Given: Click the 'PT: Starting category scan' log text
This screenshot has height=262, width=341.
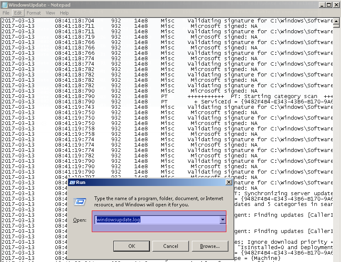Looking at the screenshot, I should [274, 96].
